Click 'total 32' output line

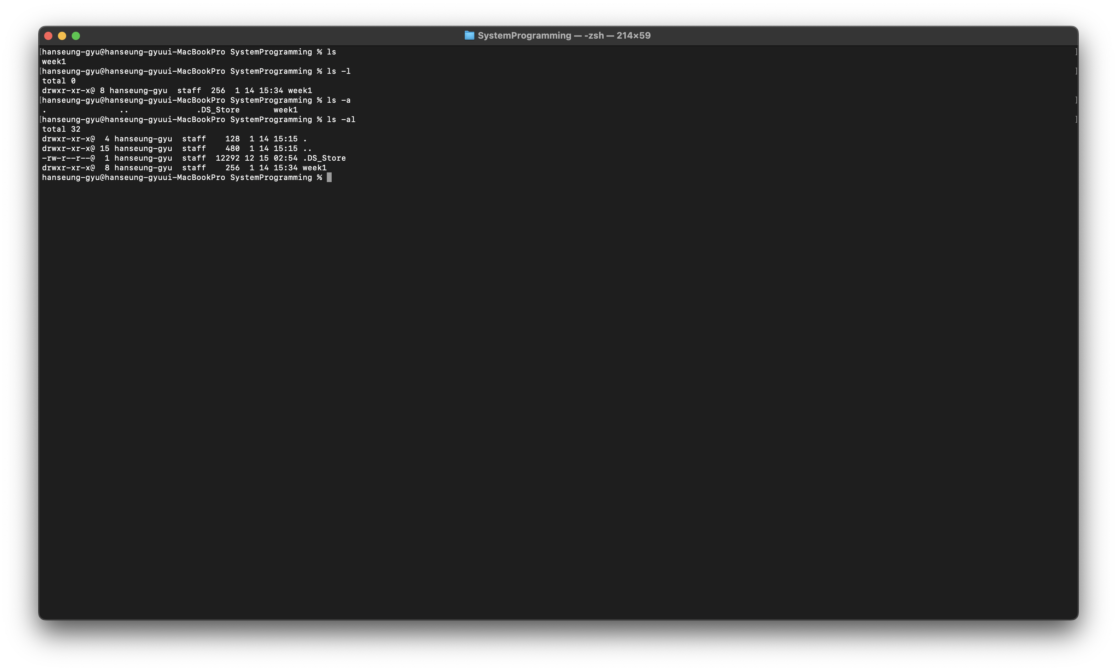click(61, 129)
